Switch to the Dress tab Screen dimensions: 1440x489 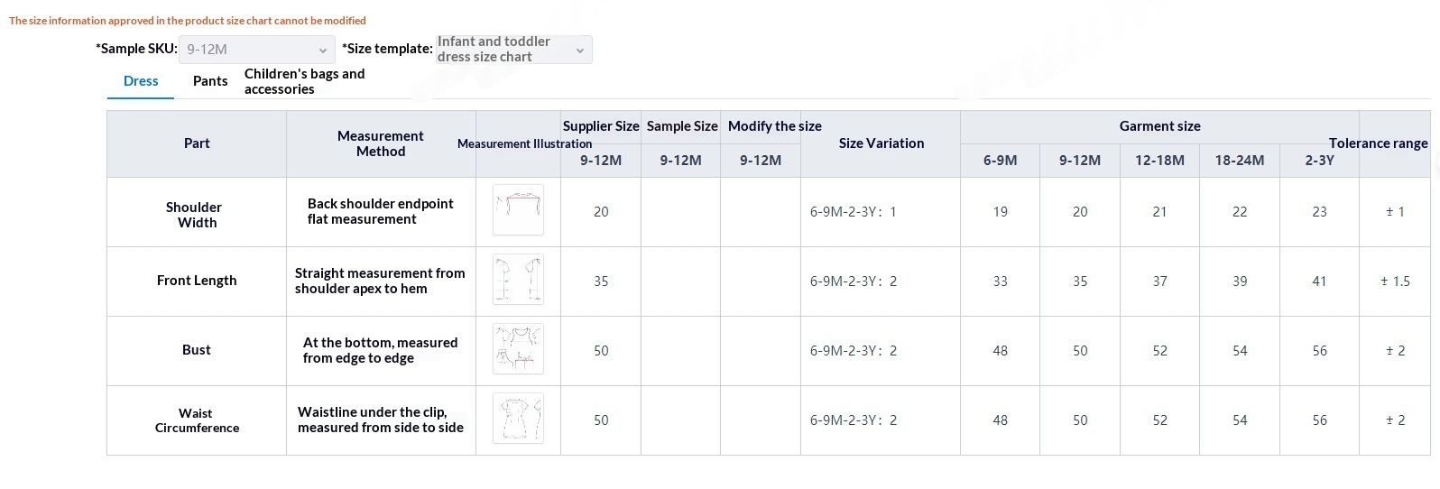point(141,81)
